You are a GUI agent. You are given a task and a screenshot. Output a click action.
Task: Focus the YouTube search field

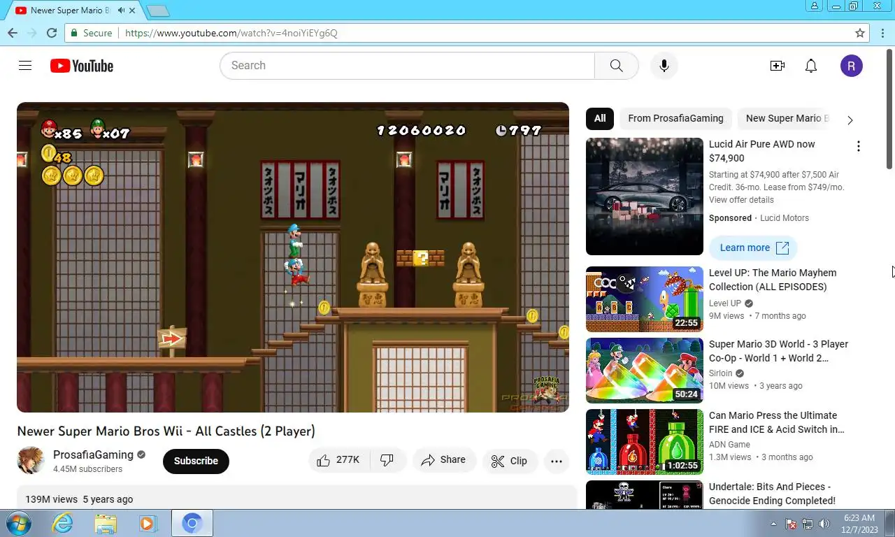tap(407, 66)
